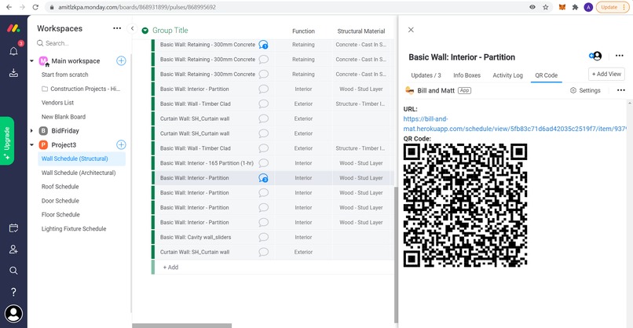Click the Function column header

[x=303, y=31]
